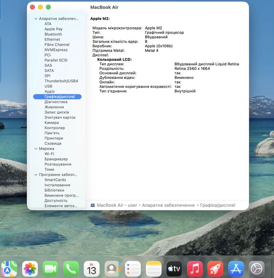
Task: Select Бібліотеки in the sidebar
Action: [54, 190]
